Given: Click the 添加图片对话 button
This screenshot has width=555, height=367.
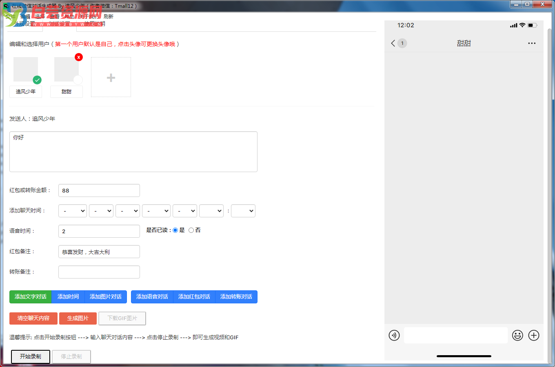Looking at the screenshot, I should coord(106,297).
